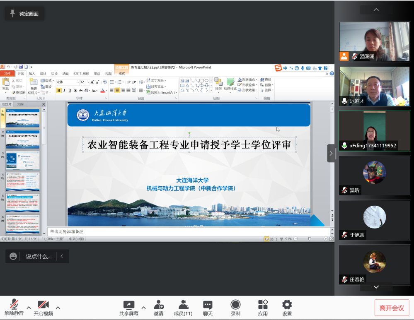This screenshot has height=320, width=414.
Task: Open the Members (成员) list icon
Action: (x=183, y=305)
